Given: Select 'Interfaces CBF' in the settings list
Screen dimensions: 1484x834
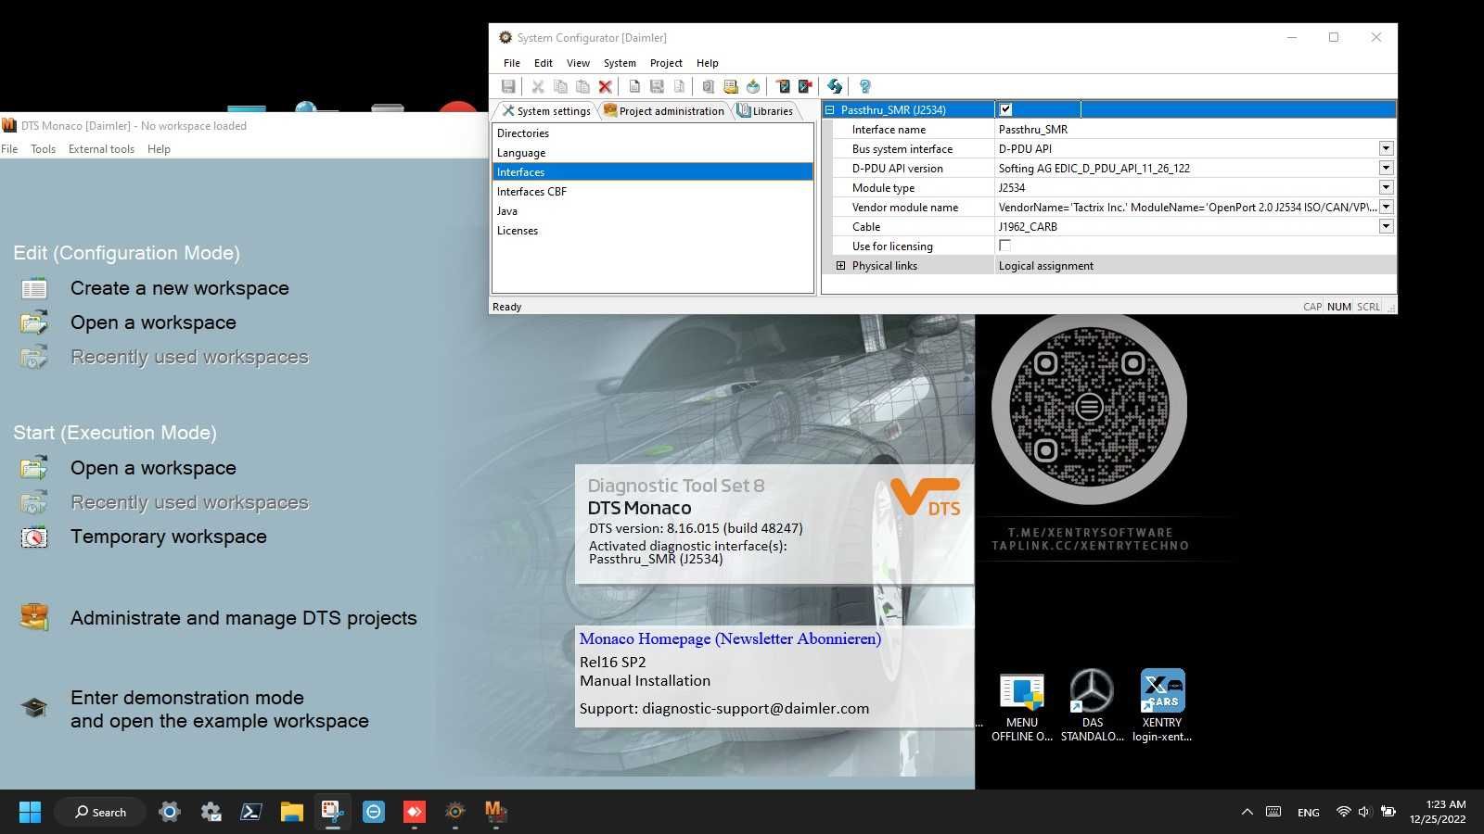Looking at the screenshot, I should pos(653,192).
